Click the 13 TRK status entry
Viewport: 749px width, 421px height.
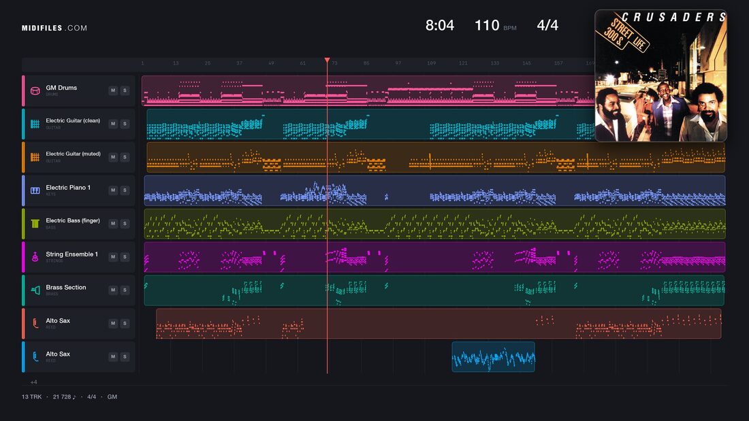click(31, 397)
